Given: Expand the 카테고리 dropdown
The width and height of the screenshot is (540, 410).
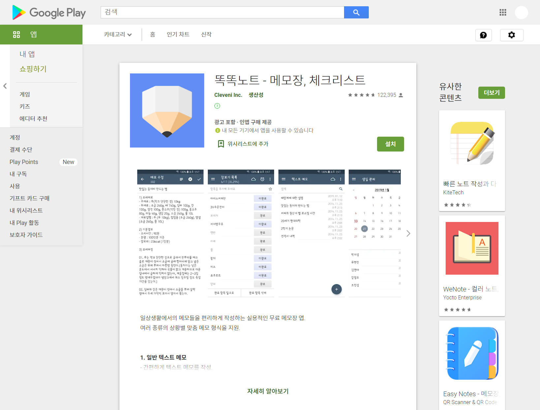Looking at the screenshot, I should point(118,35).
